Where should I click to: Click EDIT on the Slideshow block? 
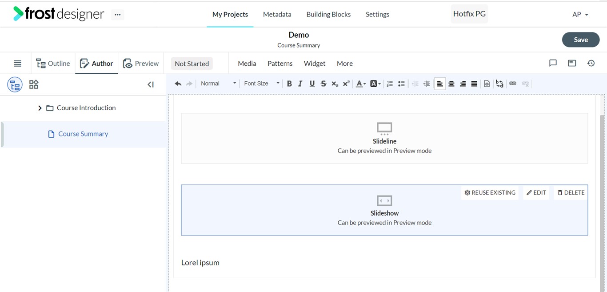point(536,192)
